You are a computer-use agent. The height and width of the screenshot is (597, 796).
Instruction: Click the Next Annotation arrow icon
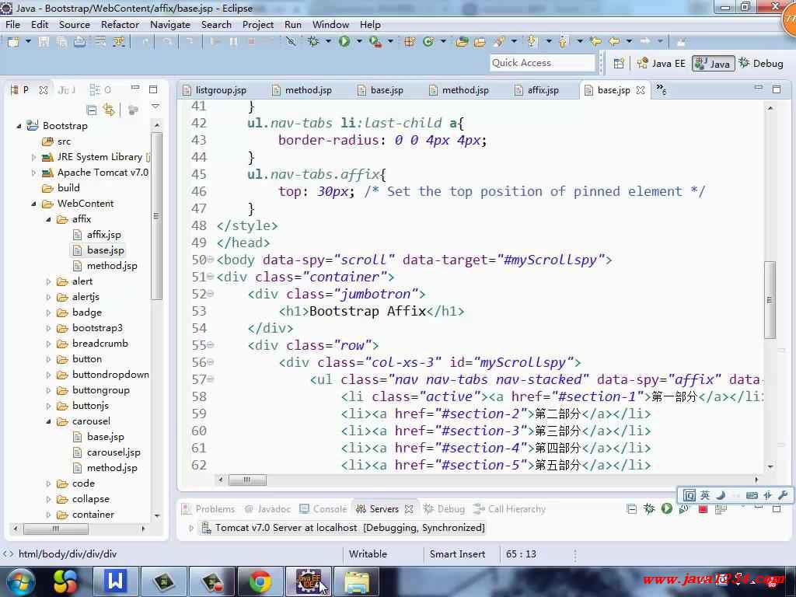(532, 42)
